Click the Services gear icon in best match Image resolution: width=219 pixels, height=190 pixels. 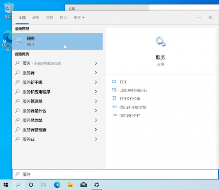coord(19,40)
